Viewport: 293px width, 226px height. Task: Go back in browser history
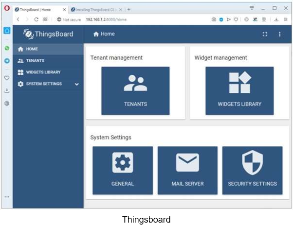[x=18, y=19]
